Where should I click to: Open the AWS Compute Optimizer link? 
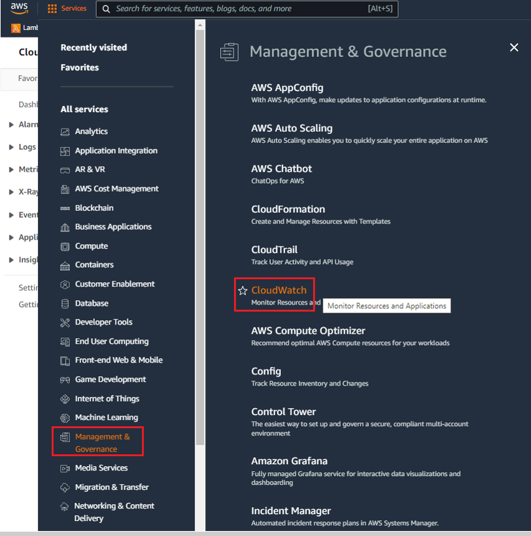pyautogui.click(x=308, y=331)
